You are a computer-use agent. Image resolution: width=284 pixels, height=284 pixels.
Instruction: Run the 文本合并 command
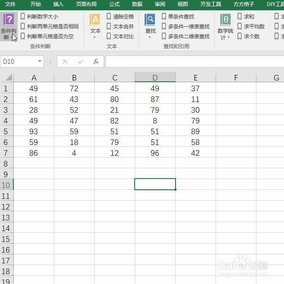point(123,27)
